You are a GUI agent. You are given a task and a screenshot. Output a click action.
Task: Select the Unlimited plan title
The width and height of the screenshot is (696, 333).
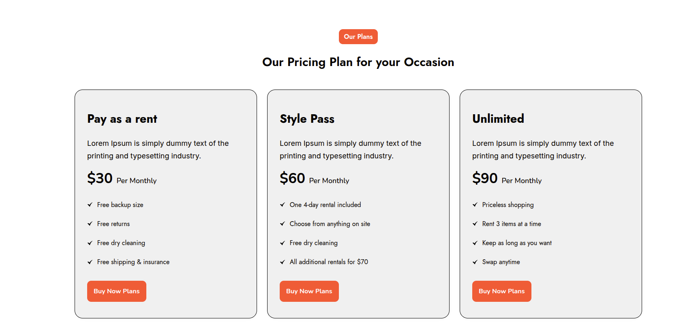tap(498, 119)
